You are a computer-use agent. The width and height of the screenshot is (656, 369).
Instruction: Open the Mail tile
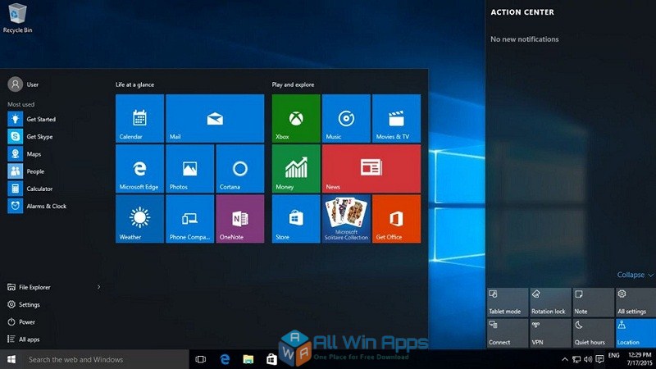click(215, 118)
